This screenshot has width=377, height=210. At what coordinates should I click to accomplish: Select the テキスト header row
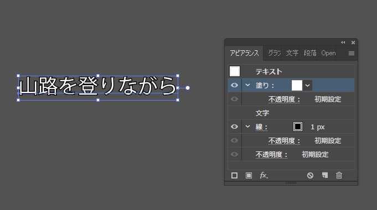pyautogui.click(x=291, y=71)
